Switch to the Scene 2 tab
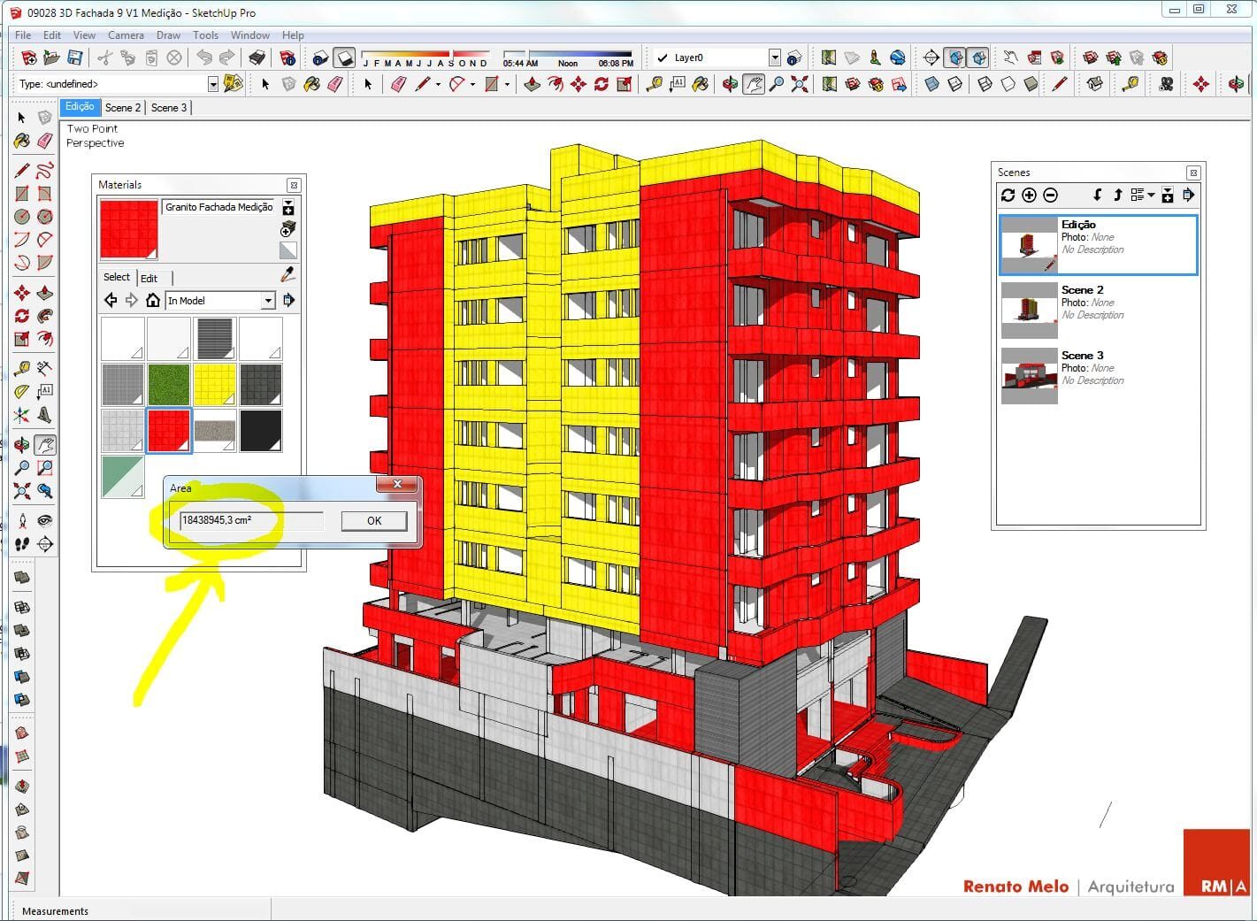This screenshot has height=921, width=1257. 123,108
